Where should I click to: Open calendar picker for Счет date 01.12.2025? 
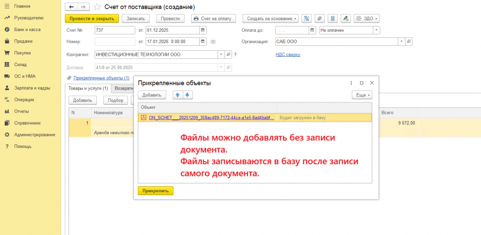click(x=202, y=30)
